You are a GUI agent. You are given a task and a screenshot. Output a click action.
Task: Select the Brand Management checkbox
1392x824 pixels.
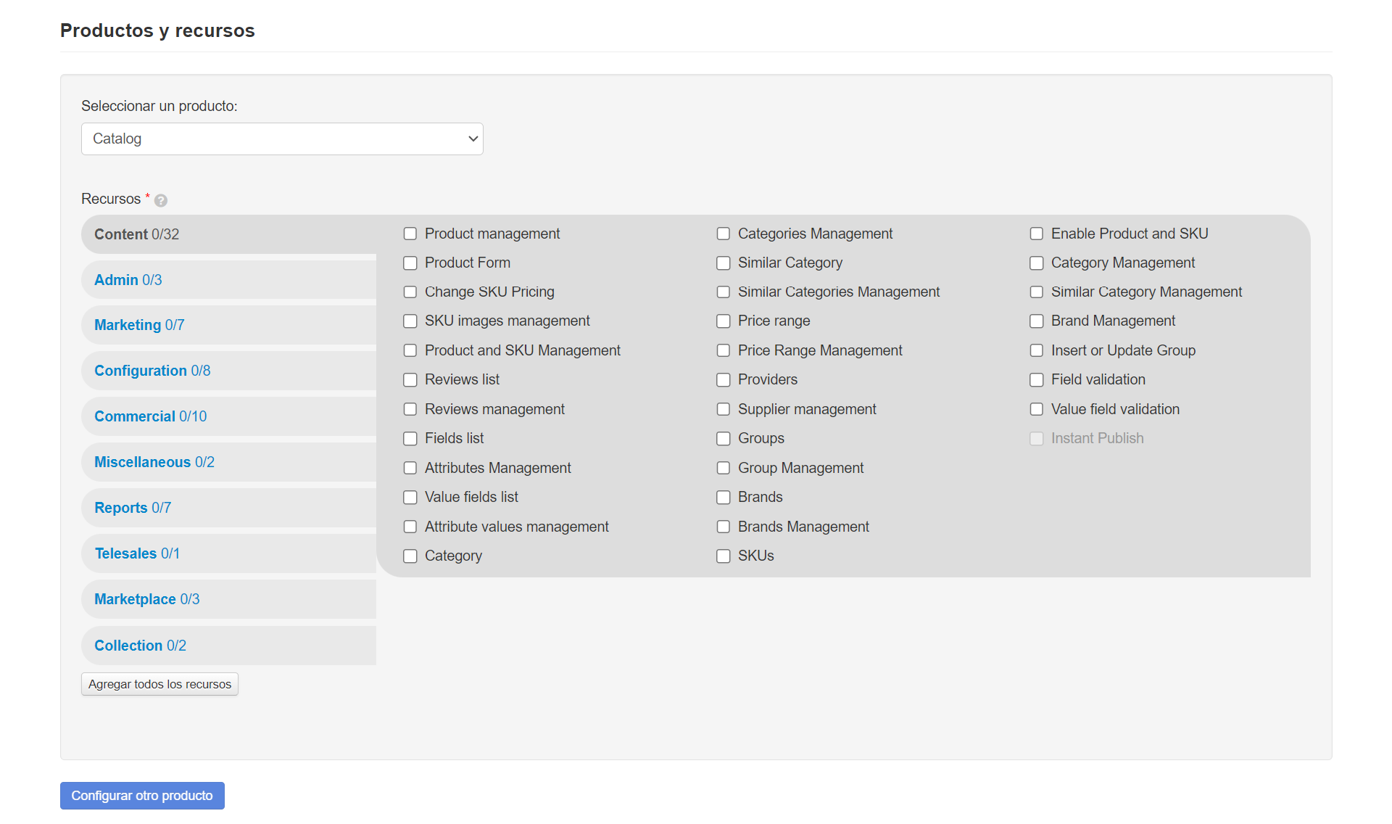1037,321
